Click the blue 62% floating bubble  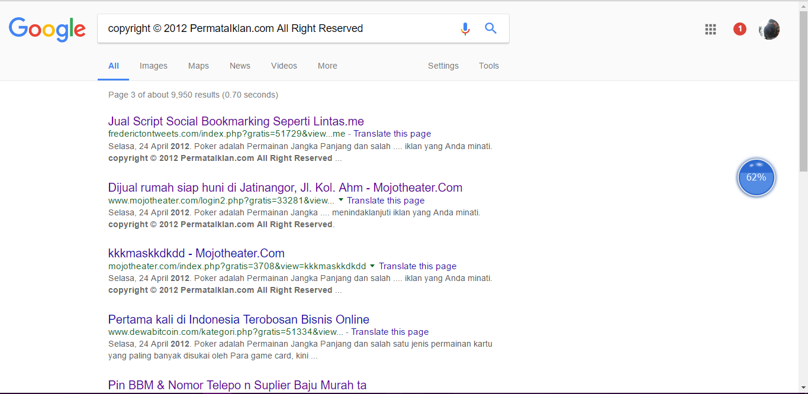[756, 177]
